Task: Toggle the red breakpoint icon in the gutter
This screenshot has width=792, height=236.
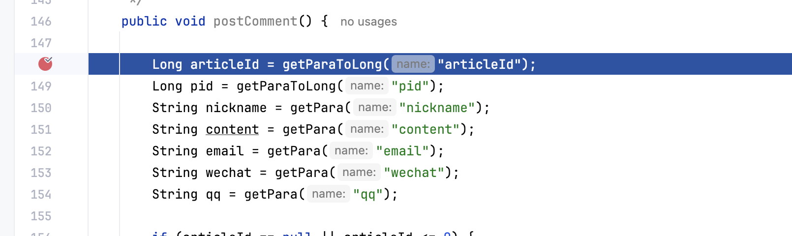Action: click(x=45, y=64)
